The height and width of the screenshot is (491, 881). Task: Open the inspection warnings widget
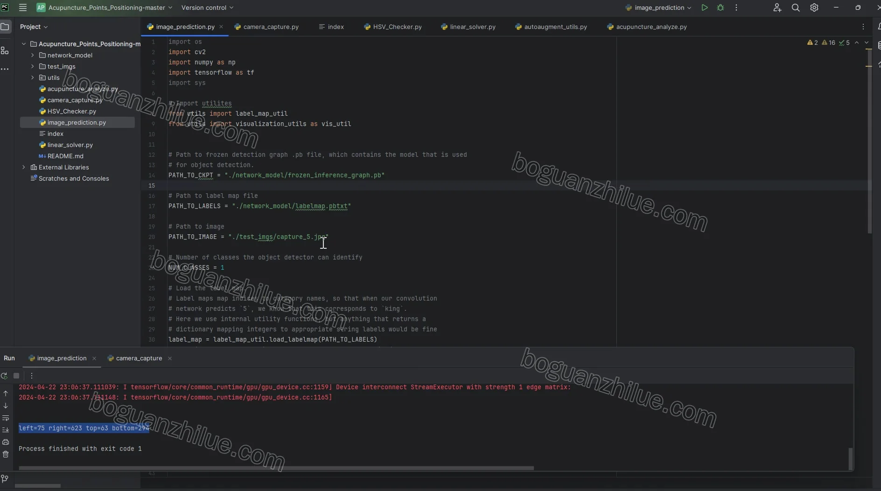828,42
